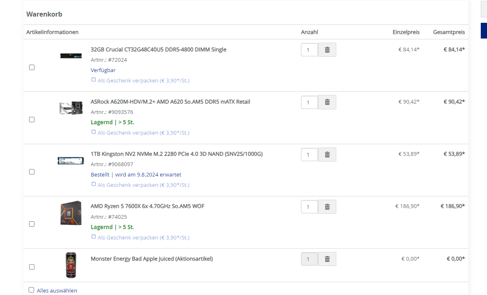Click the Gesamtpreis column header
Screen dimensions: 487x295
pos(449,32)
